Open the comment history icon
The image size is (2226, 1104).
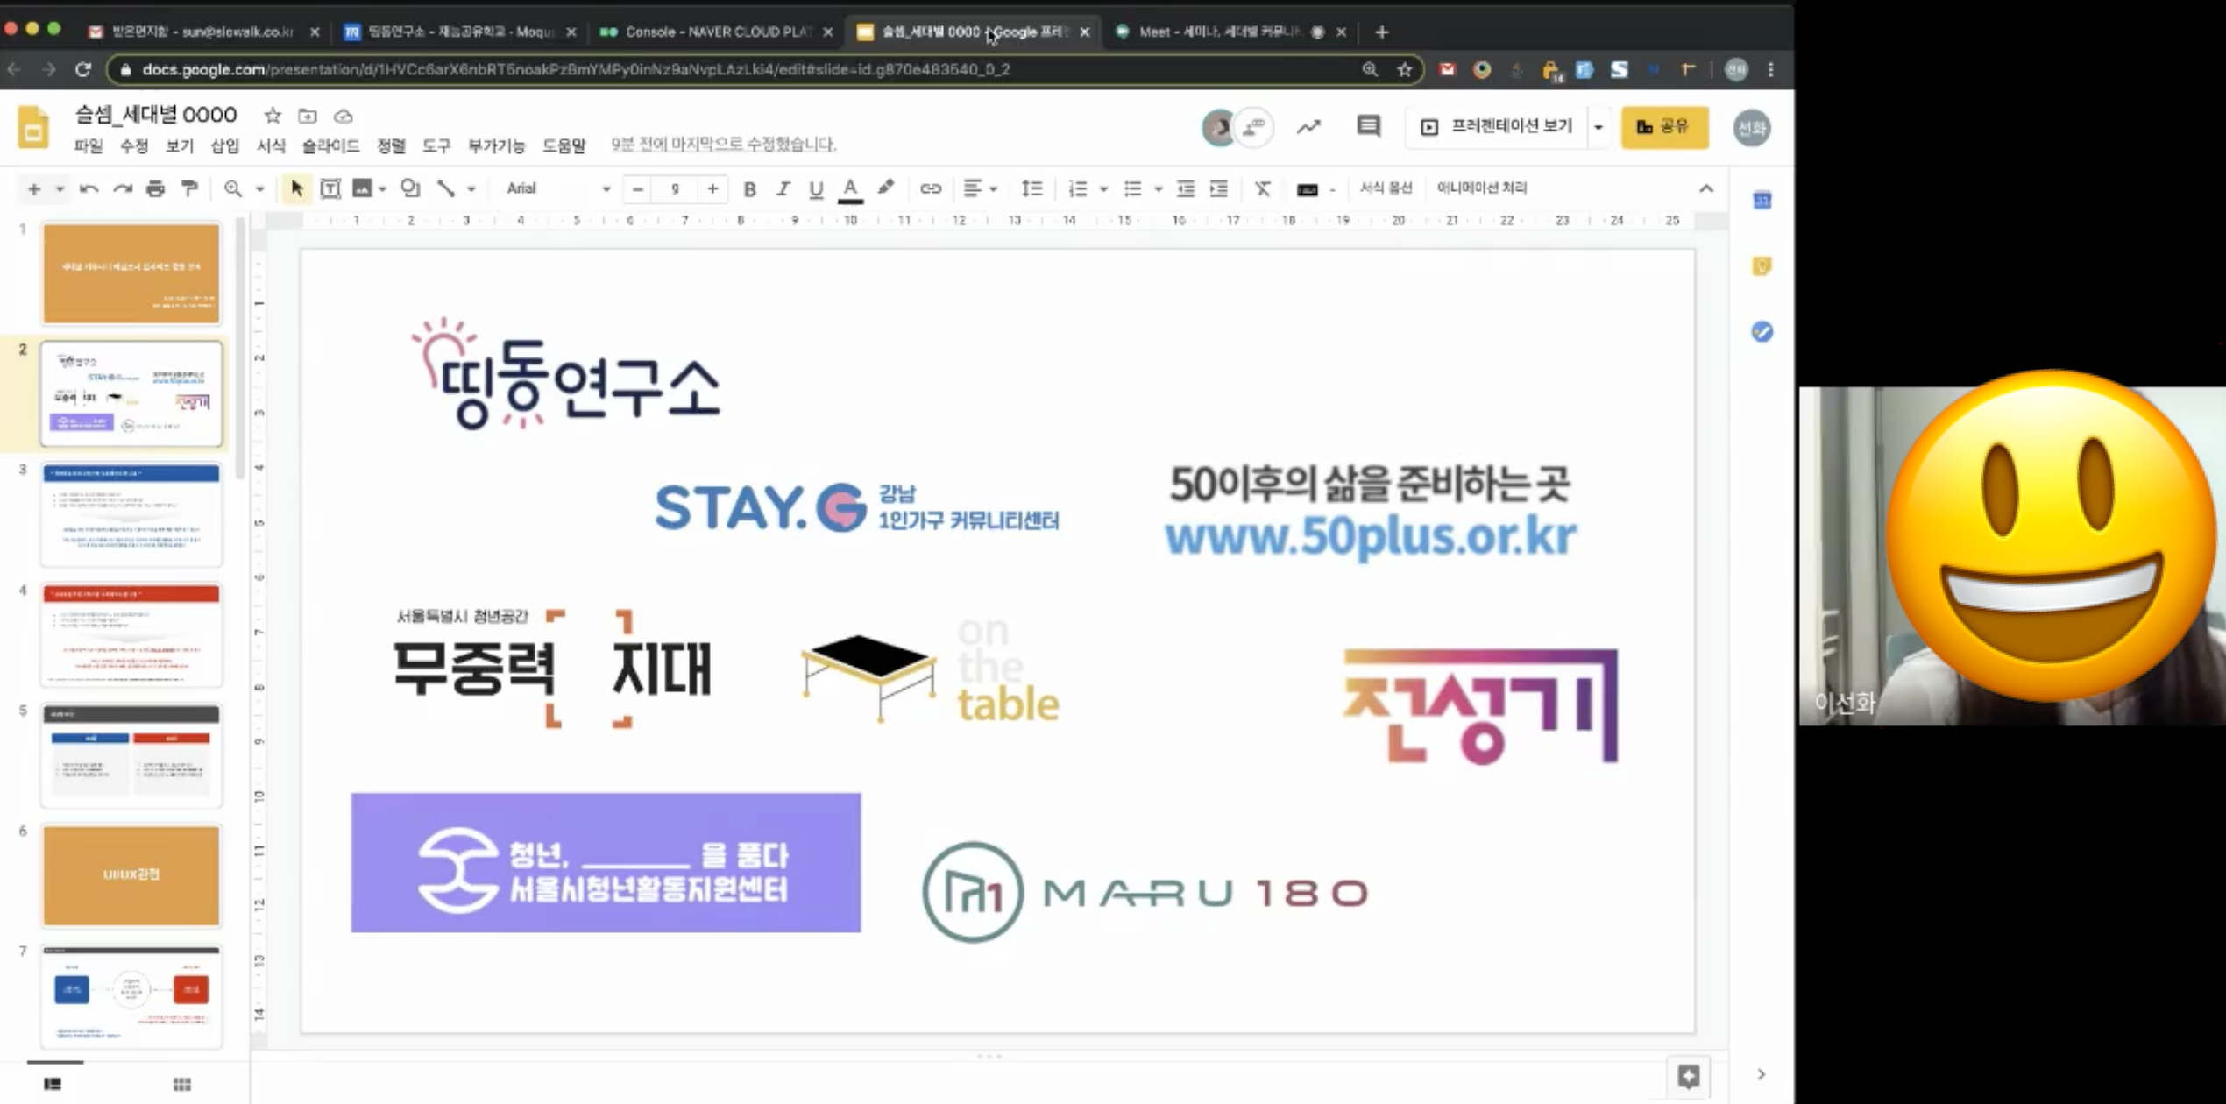pos(1367,127)
